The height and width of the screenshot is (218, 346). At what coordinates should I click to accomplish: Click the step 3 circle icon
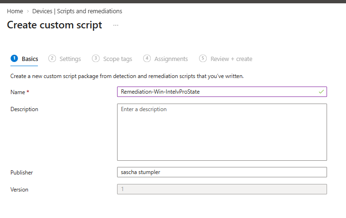(x=96, y=58)
